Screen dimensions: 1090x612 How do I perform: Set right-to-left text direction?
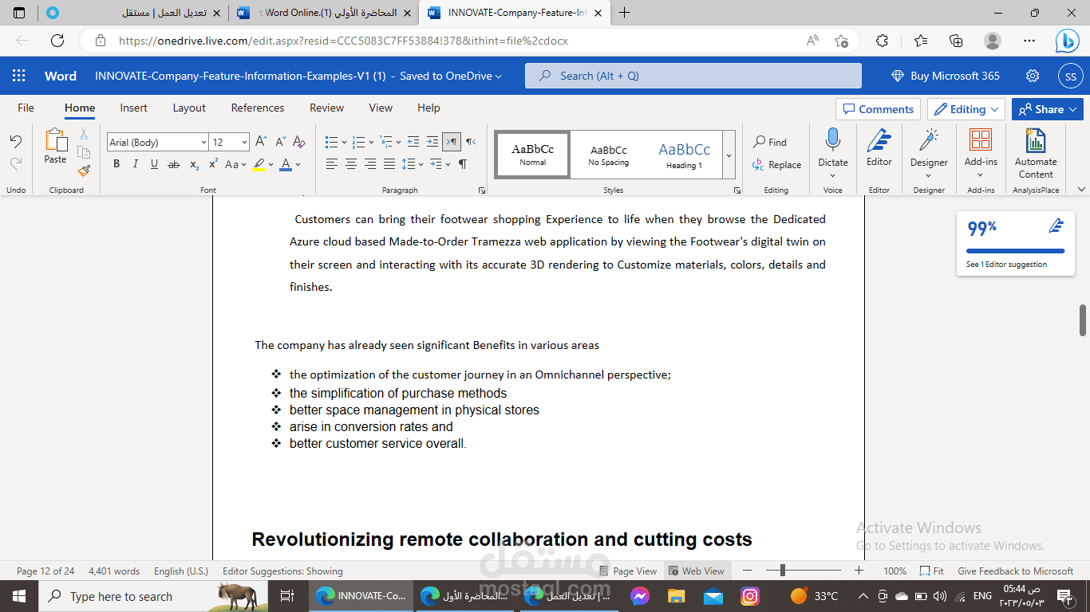(x=471, y=142)
